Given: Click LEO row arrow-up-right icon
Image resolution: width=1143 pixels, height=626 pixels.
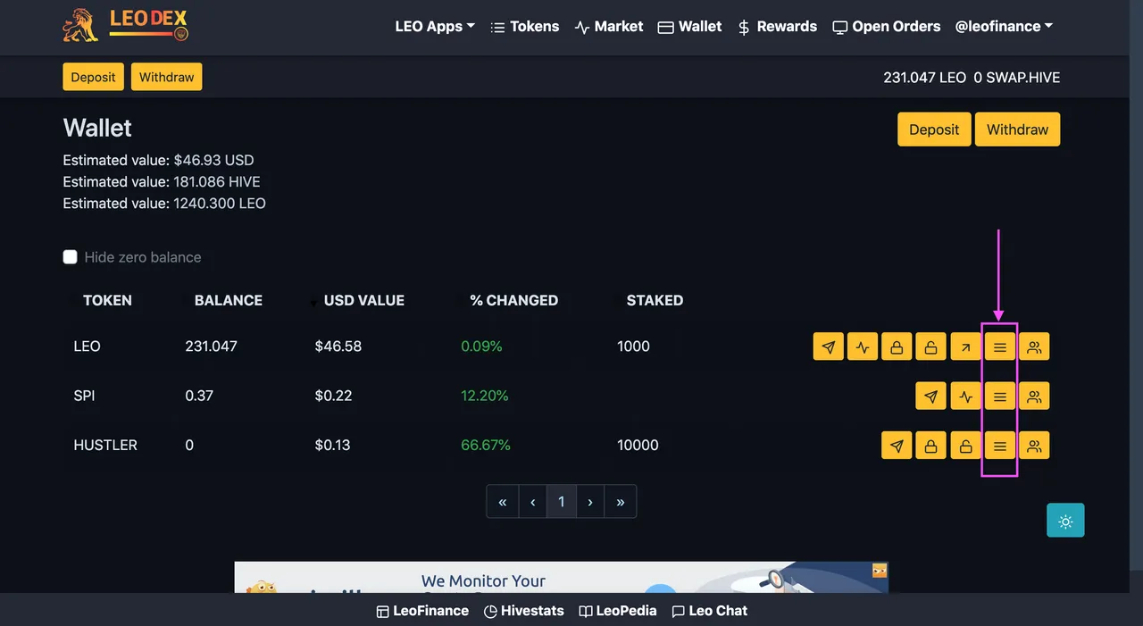Looking at the screenshot, I should [x=964, y=346].
